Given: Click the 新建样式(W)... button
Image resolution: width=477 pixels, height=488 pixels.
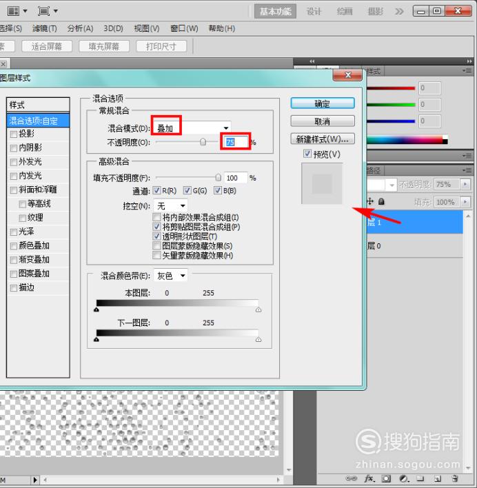Looking at the screenshot, I should pos(323,139).
